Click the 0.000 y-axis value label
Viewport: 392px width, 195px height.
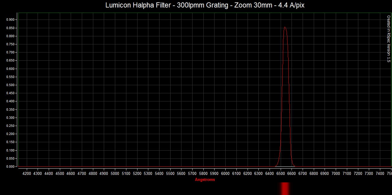click(x=10, y=167)
